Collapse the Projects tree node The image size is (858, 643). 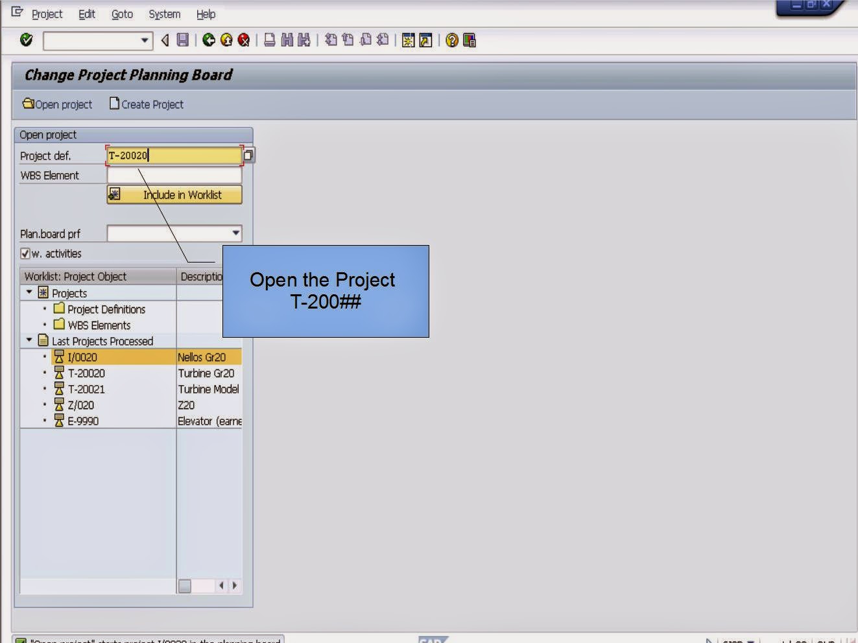click(x=28, y=292)
